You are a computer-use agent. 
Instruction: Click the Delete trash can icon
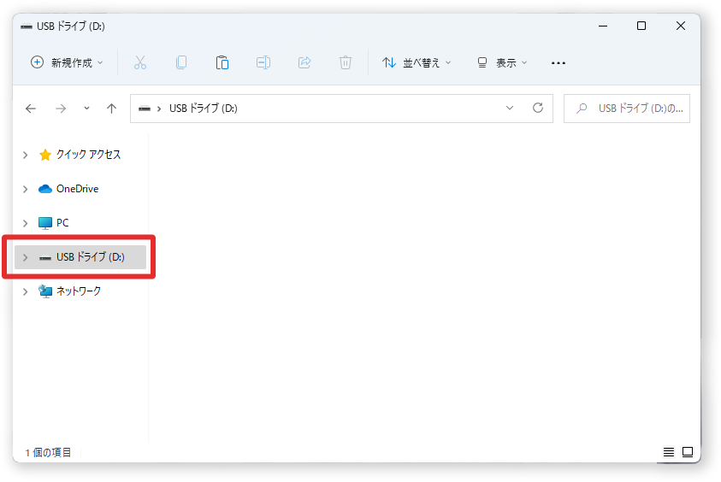[346, 62]
